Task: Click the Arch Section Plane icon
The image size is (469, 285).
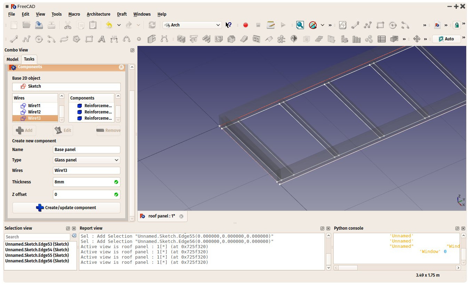Action: point(294,39)
